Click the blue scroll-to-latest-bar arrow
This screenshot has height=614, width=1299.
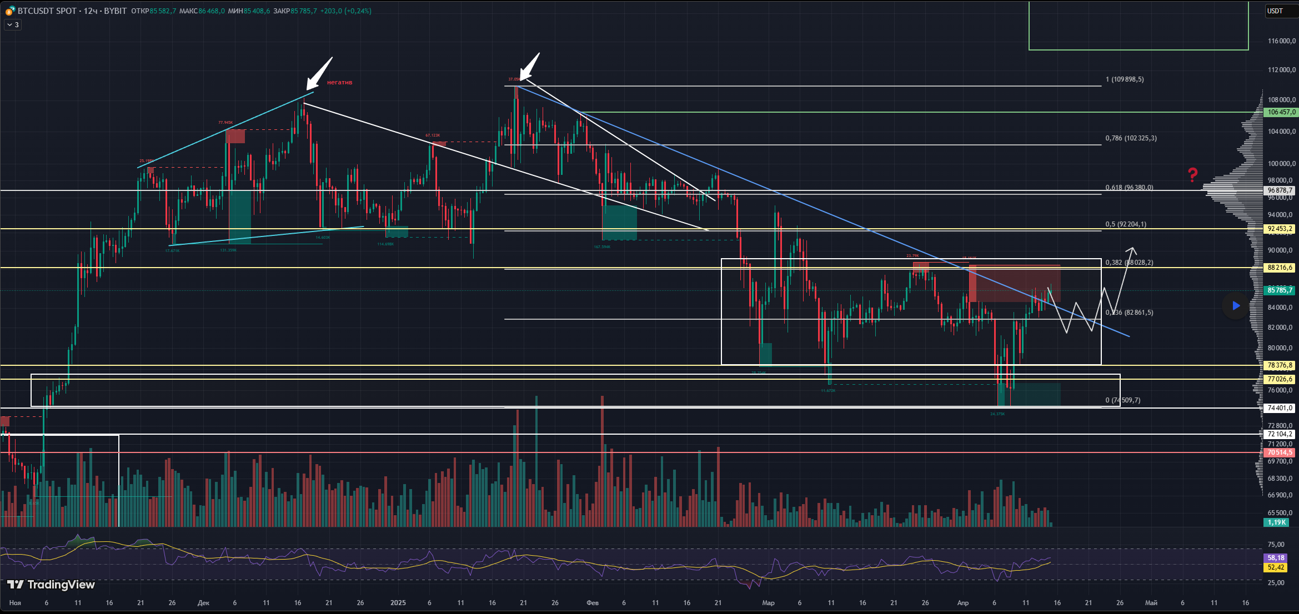(x=1236, y=305)
